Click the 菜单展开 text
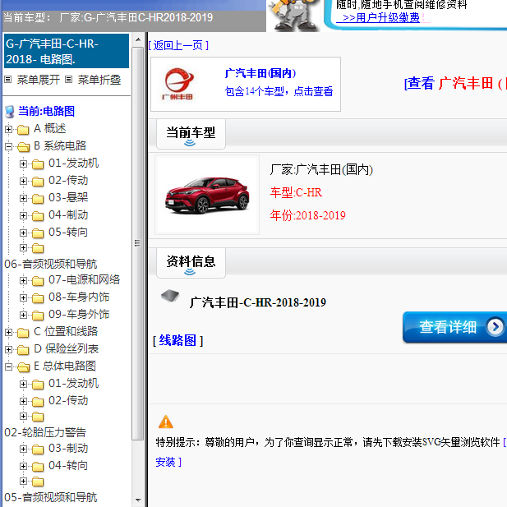The height and width of the screenshot is (507, 507). coord(39,80)
